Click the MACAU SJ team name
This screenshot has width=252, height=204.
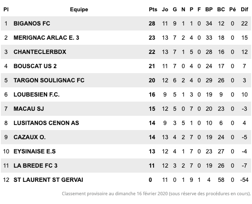29,109
